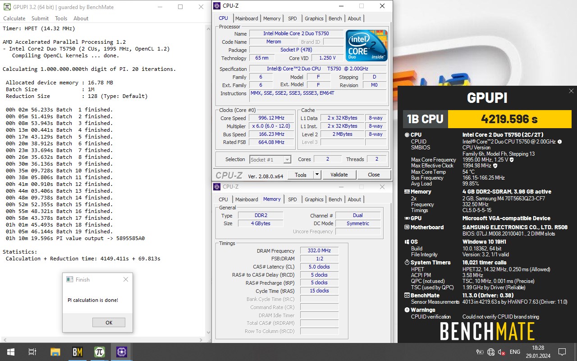The image size is (577, 361).
Task: Click the BenchMate taskbar icon
Action: tap(78, 352)
